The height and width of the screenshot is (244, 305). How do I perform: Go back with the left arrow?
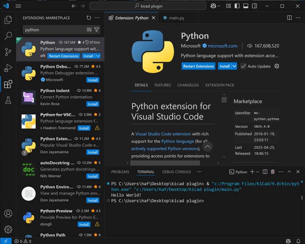point(74,6)
